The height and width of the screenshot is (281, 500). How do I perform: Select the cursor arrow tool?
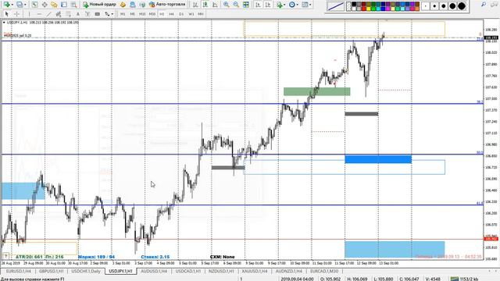point(7,14)
